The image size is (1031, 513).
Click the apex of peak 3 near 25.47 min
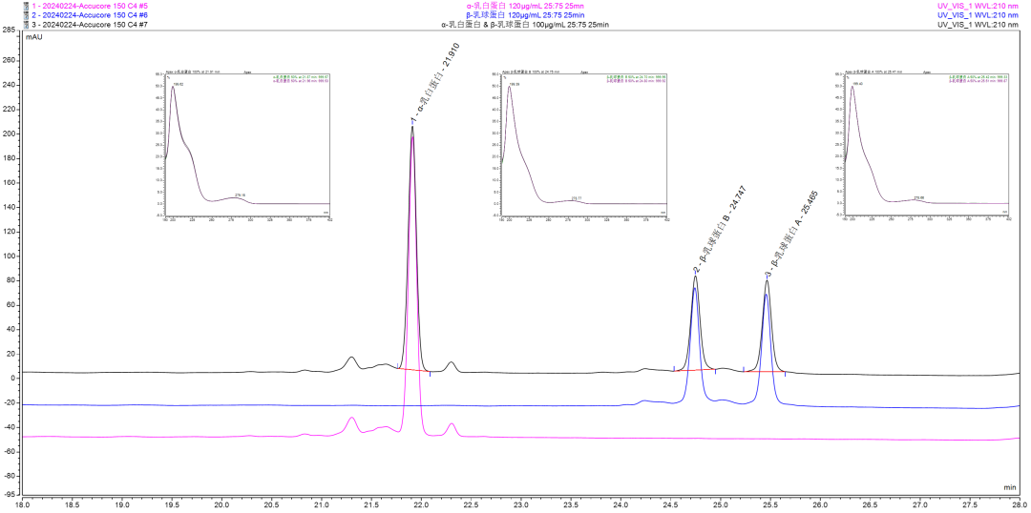pos(767,281)
